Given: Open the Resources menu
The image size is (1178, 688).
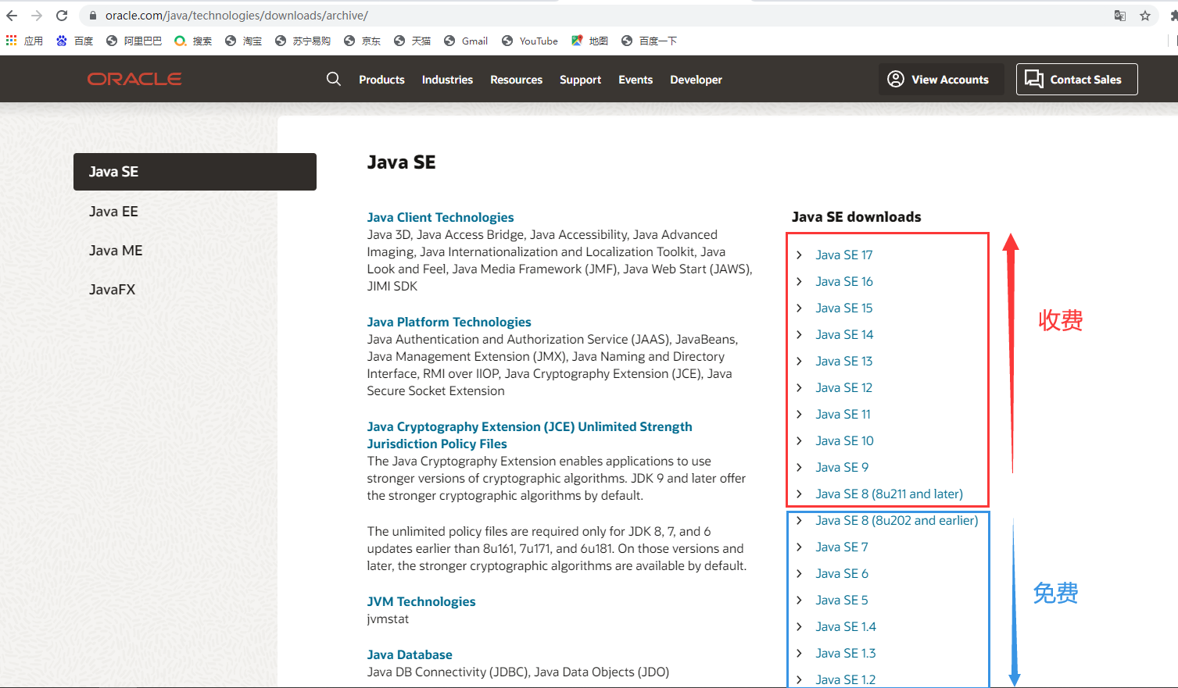Looking at the screenshot, I should (x=516, y=80).
